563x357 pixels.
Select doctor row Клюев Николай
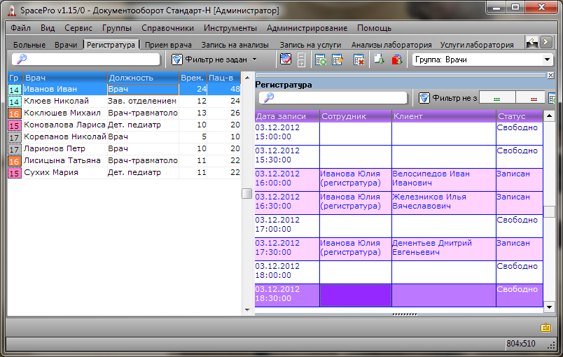[124, 101]
